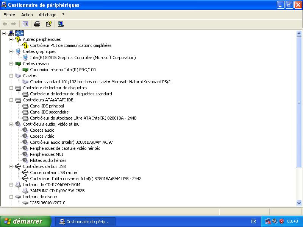Click the vertical scrollbar thumb
The height and width of the screenshot is (227, 303).
[x=299, y=102]
